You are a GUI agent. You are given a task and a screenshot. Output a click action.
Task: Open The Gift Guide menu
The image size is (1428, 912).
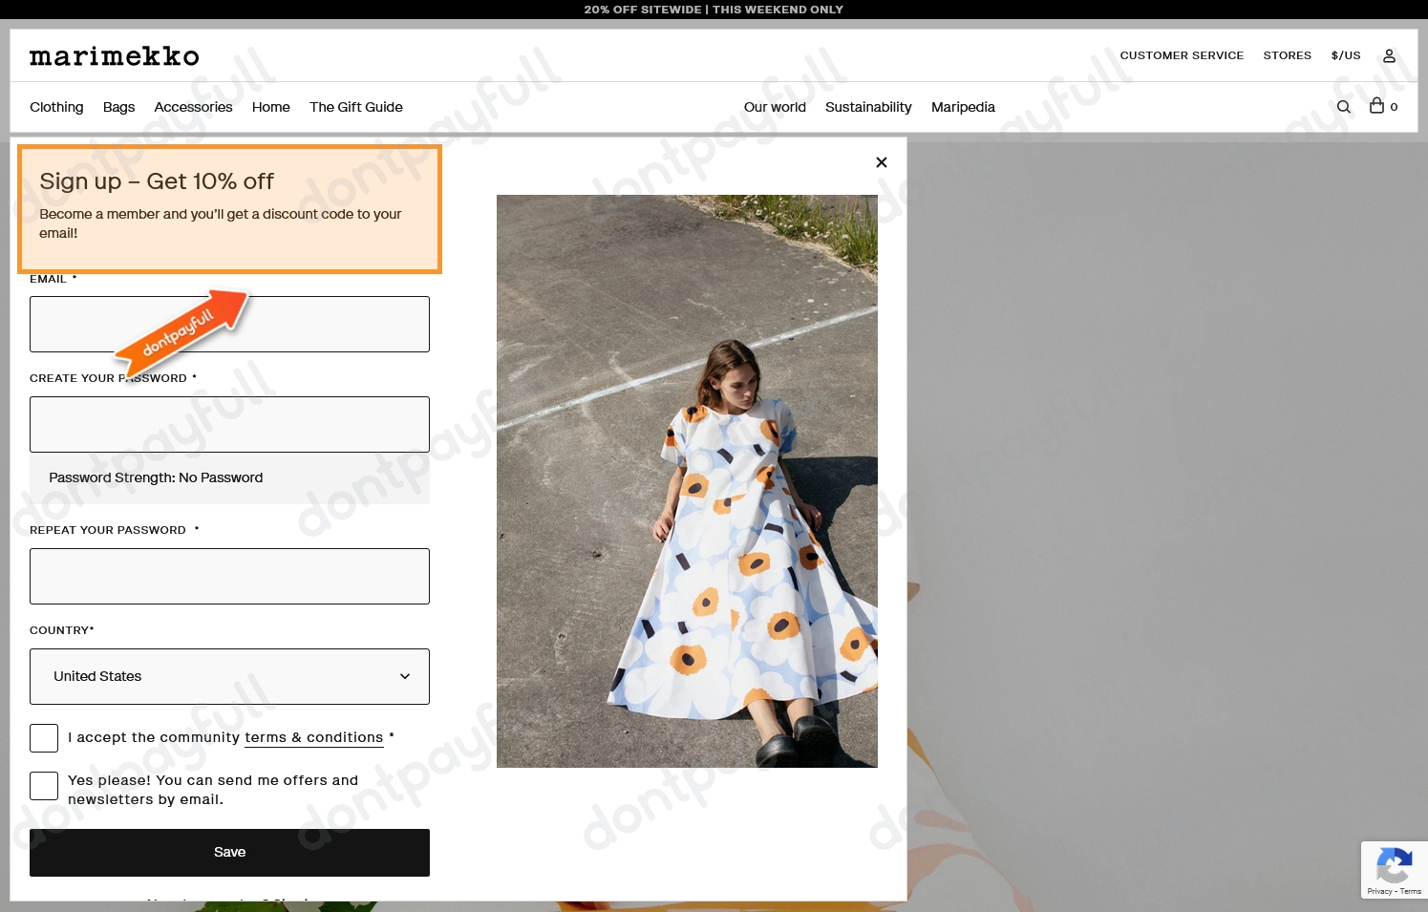[x=356, y=107]
